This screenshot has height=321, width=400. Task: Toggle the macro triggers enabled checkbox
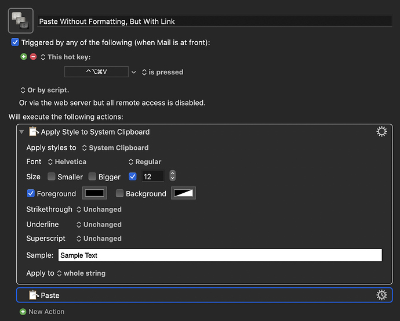coord(15,42)
